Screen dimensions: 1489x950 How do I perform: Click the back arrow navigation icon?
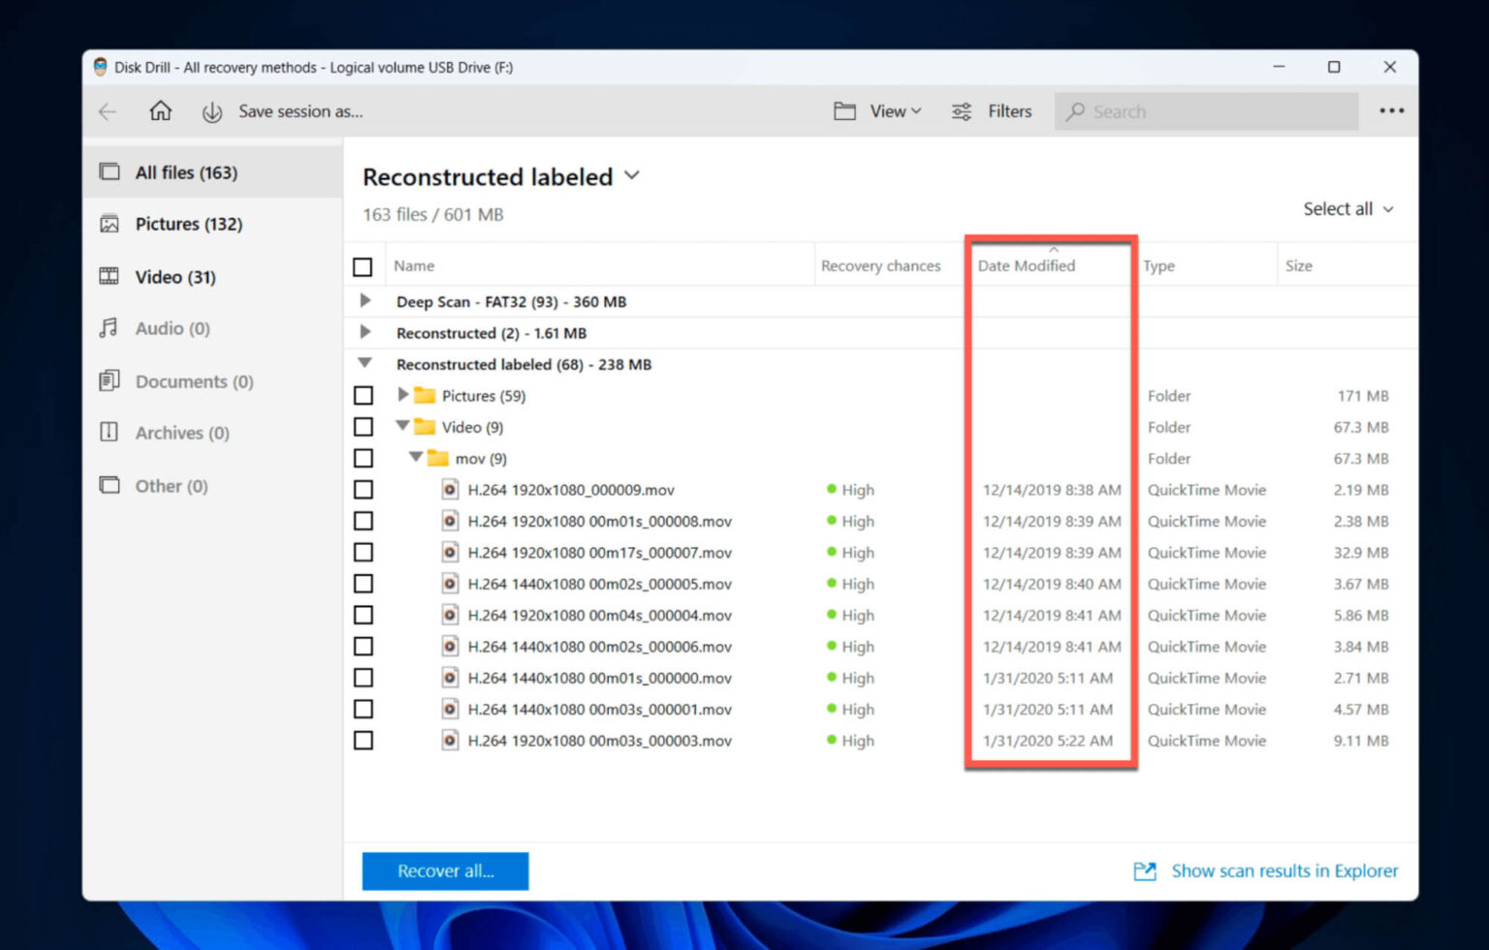coord(107,111)
